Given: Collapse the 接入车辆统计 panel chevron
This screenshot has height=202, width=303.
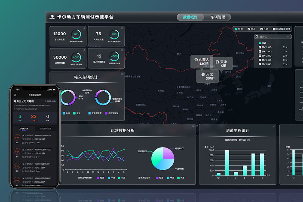Looking at the screenshot, I should [x=122, y=74].
